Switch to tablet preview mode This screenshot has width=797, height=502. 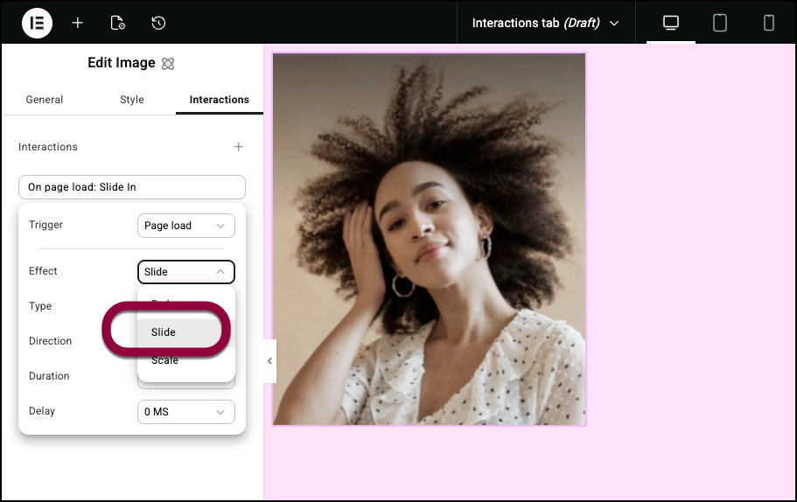point(720,23)
